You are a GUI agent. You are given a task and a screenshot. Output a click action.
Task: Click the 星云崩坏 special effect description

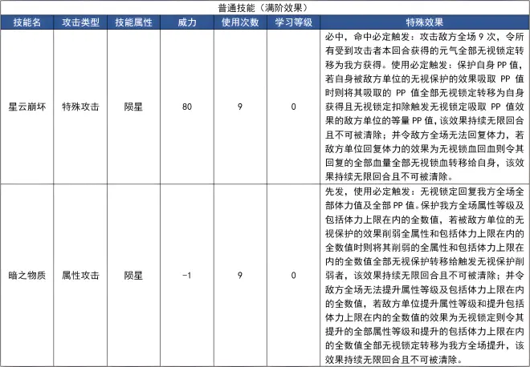[425, 107]
